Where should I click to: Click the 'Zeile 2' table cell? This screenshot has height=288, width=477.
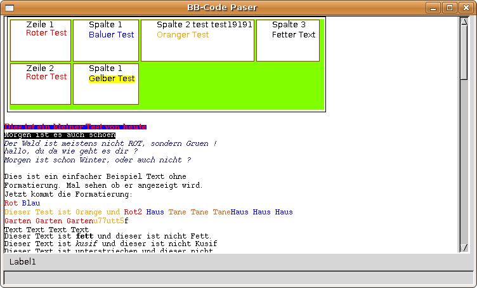(41, 83)
